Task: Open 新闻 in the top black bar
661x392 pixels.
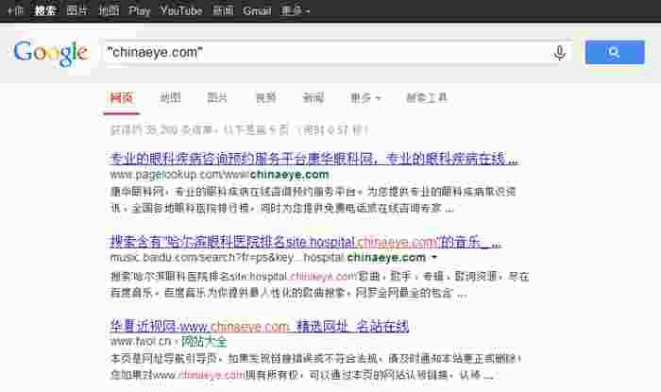Action: pyautogui.click(x=223, y=10)
